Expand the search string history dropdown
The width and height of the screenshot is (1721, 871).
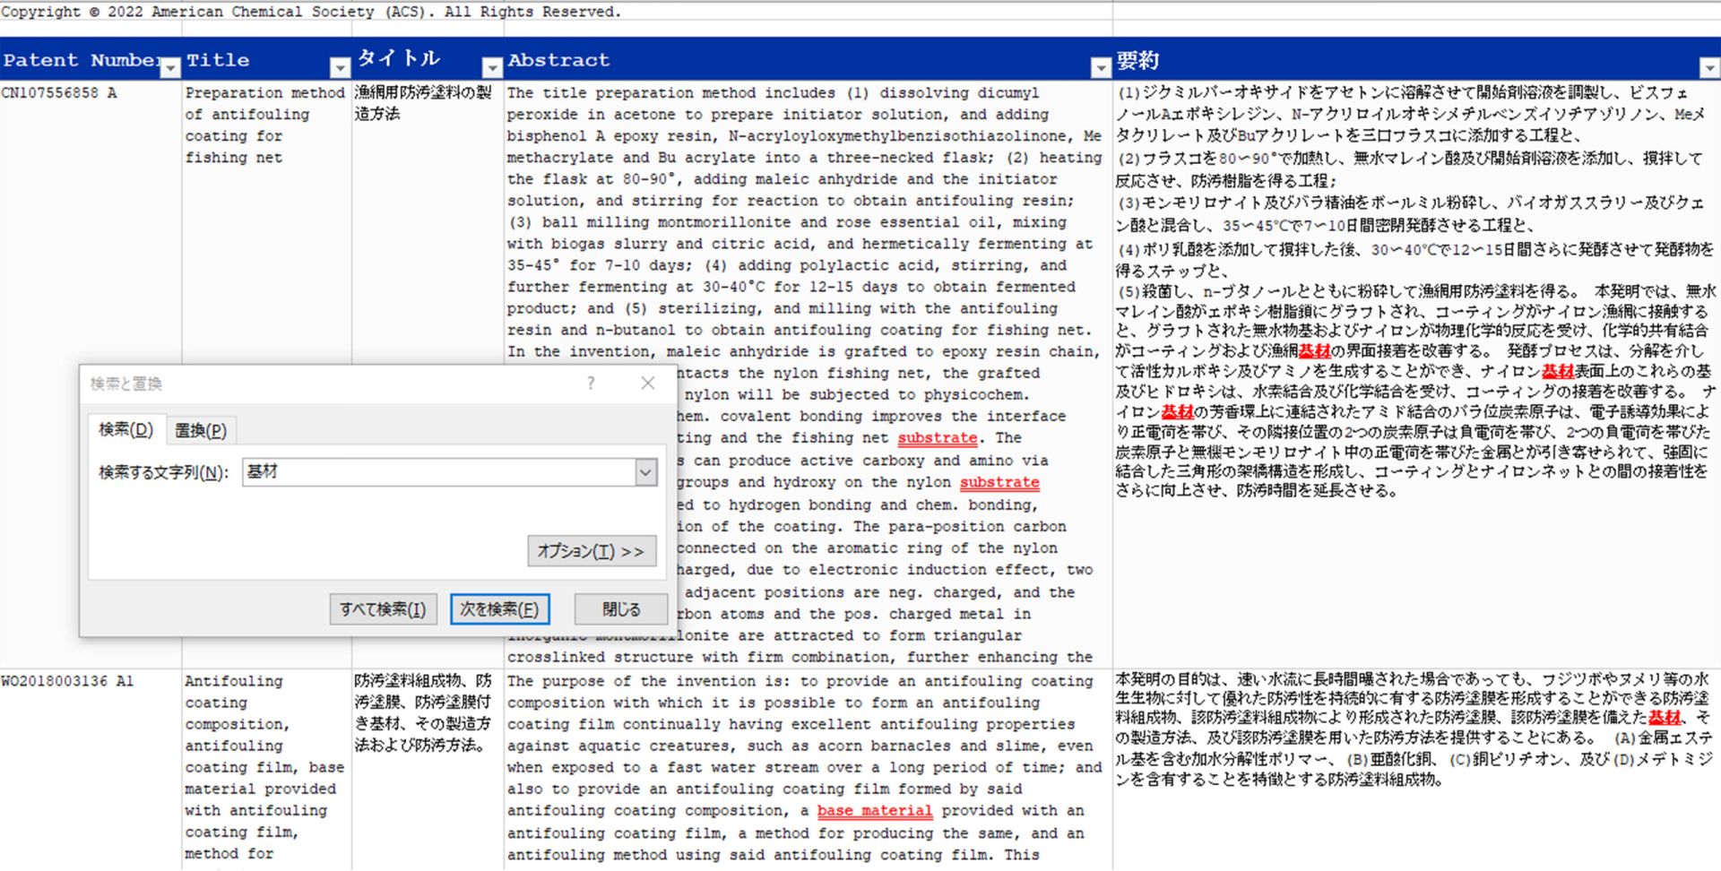[645, 472]
